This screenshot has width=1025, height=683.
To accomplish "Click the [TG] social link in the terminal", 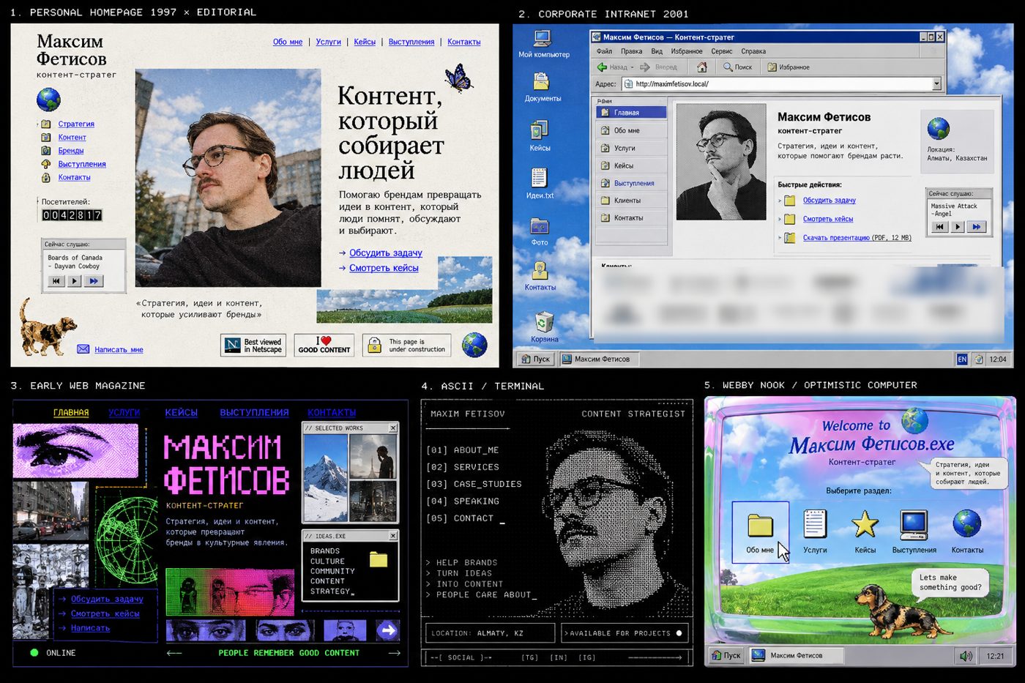I will pos(529,657).
